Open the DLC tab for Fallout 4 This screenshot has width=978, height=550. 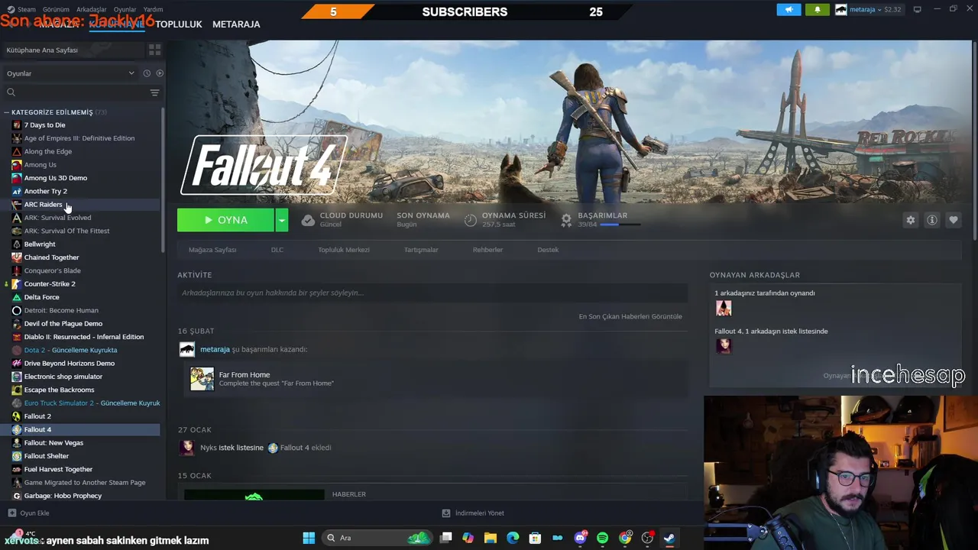pos(277,250)
